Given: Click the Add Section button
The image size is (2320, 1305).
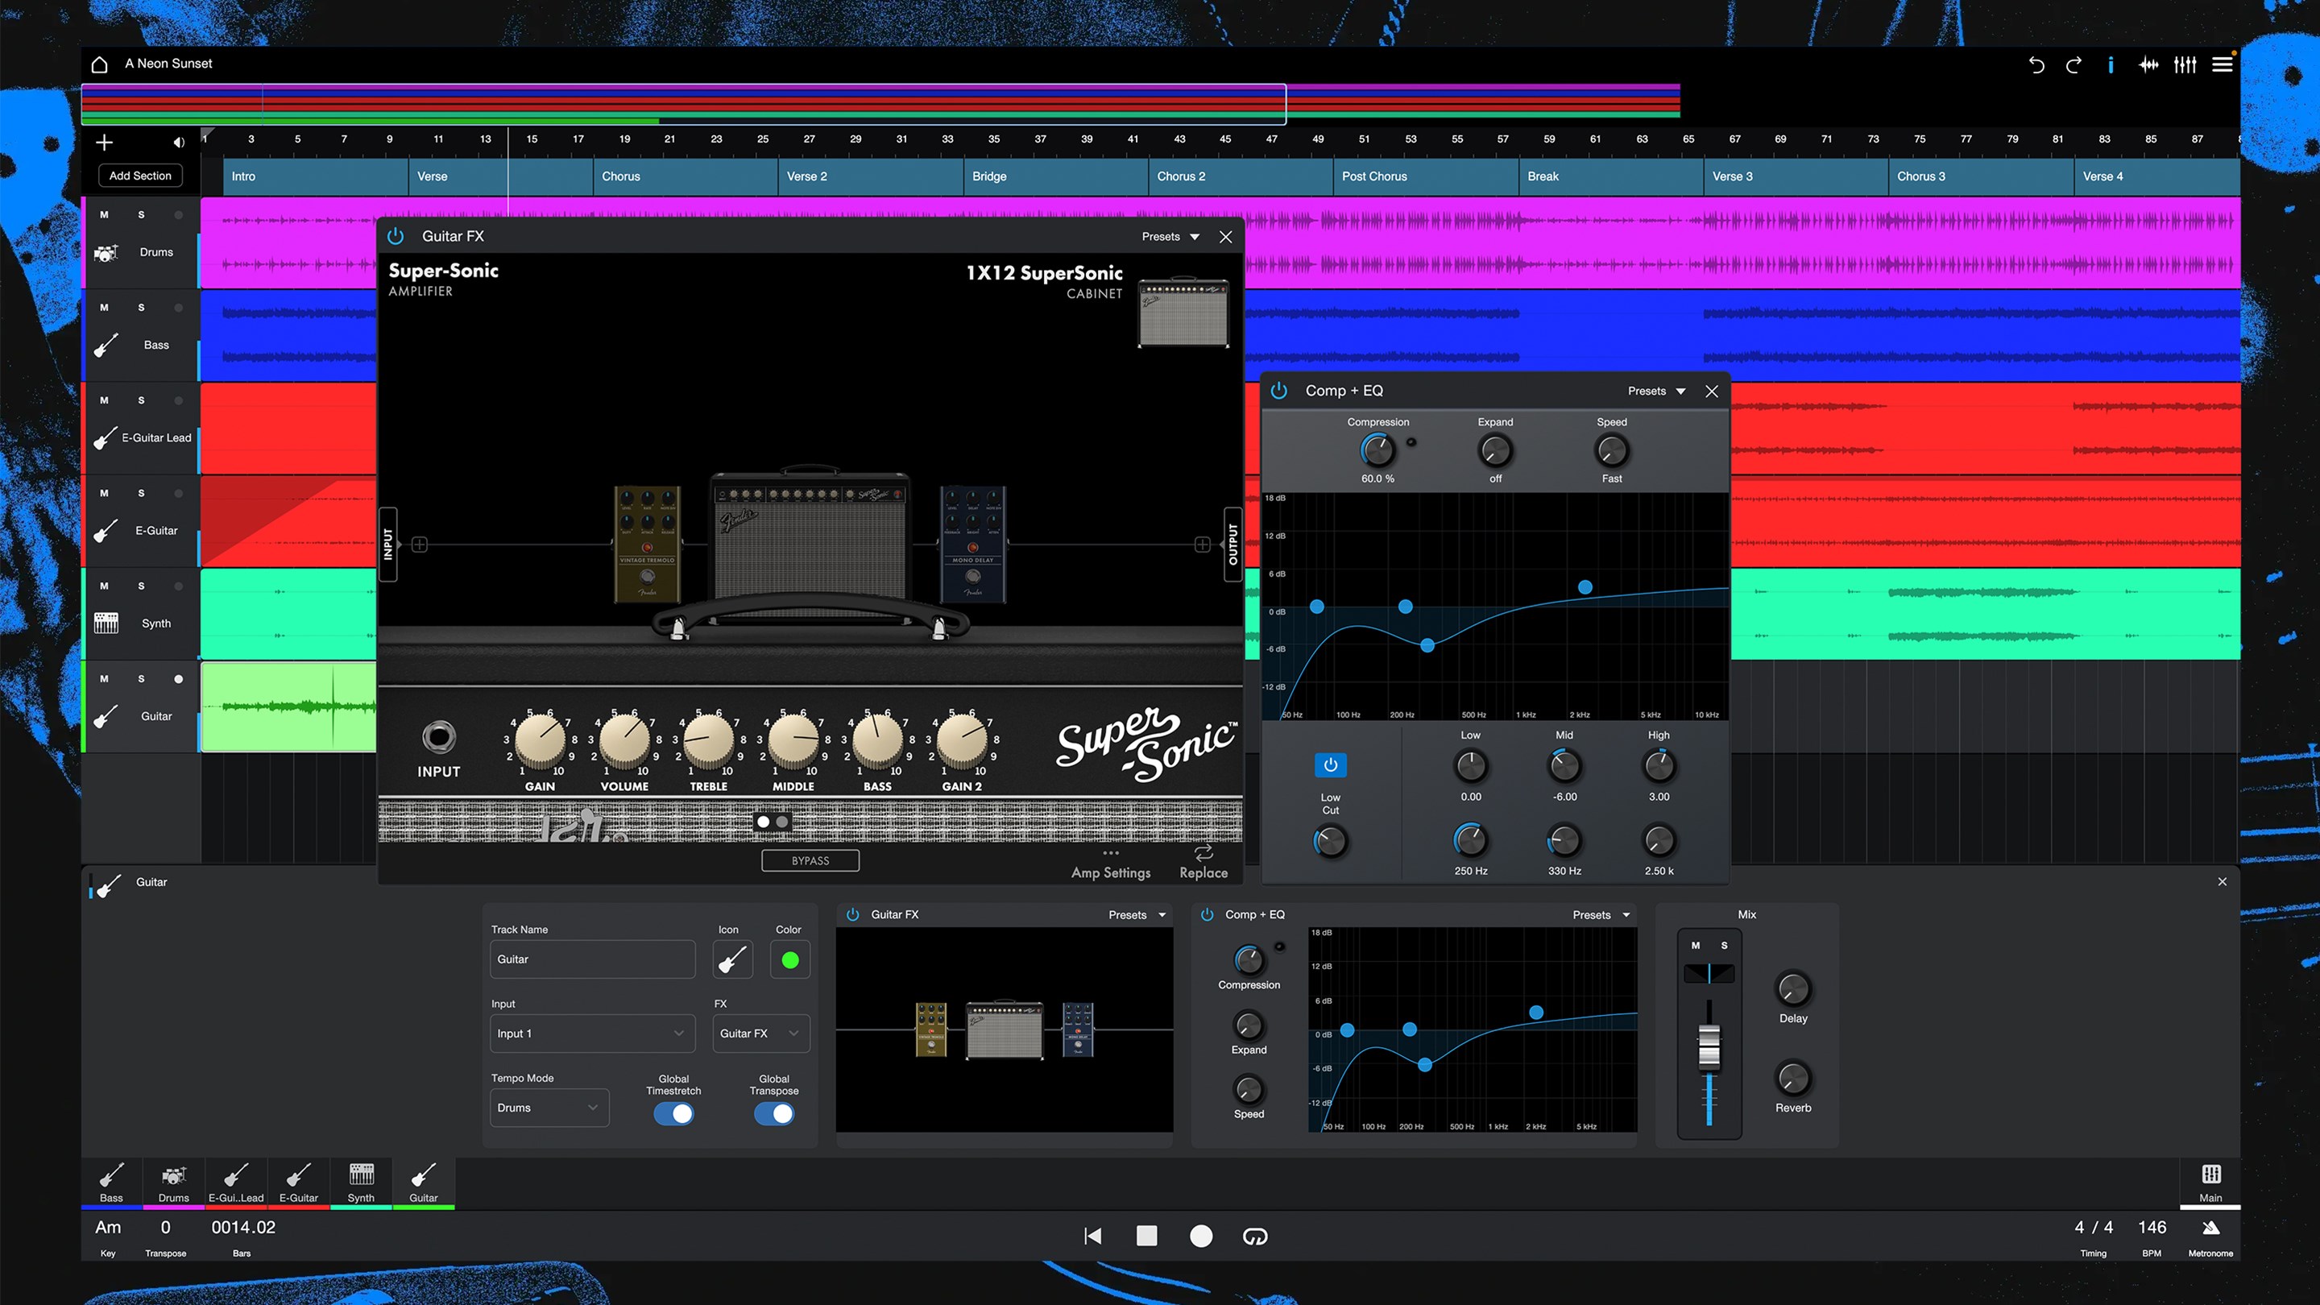Looking at the screenshot, I should tap(139, 175).
